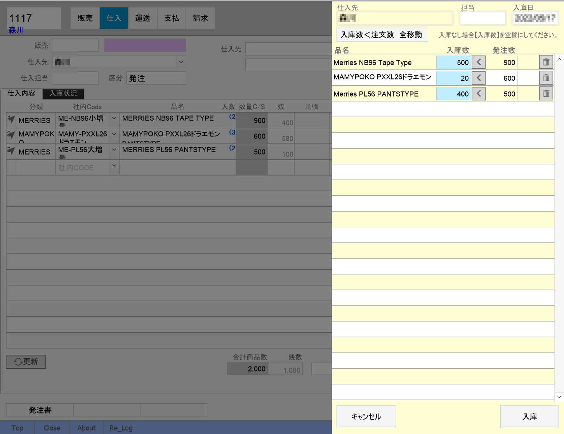Select the 入庫状況 sub-tab

point(63,94)
